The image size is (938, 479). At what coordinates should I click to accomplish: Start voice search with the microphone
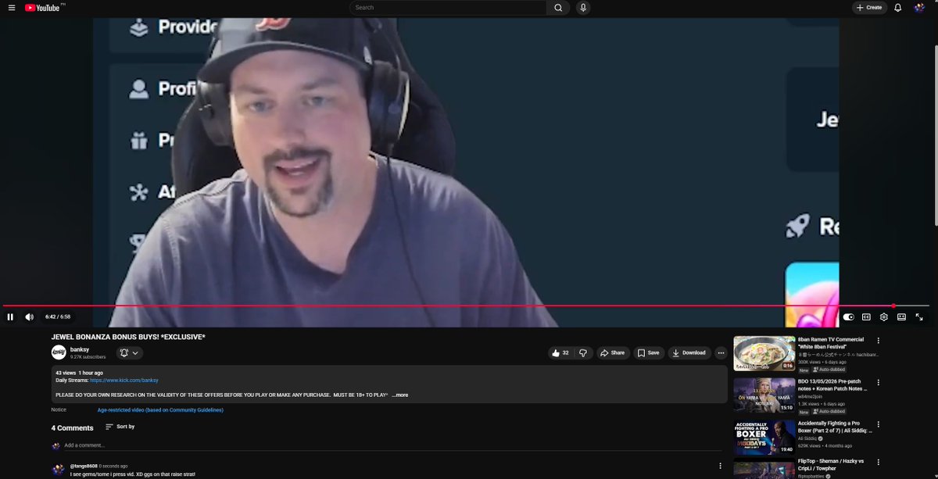coord(583,8)
